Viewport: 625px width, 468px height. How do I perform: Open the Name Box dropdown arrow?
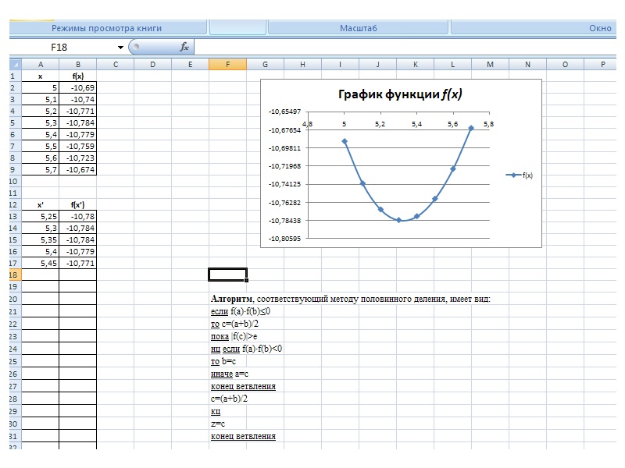[120, 47]
